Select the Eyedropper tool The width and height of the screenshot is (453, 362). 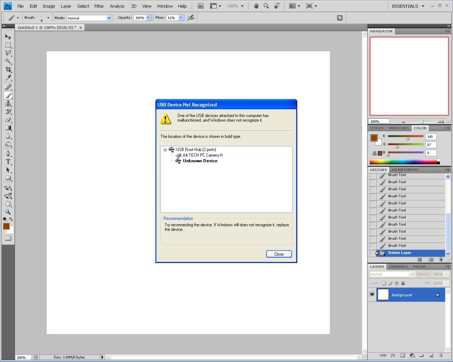pyautogui.click(x=8, y=77)
